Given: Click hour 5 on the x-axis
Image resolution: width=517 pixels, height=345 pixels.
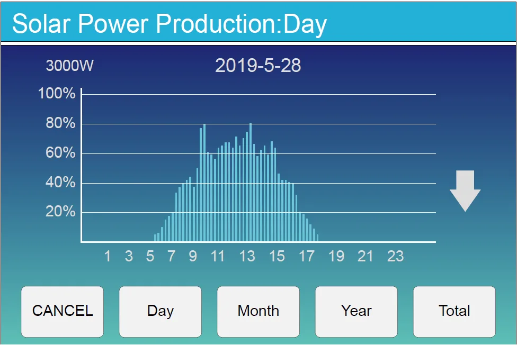Looking at the screenshot, I should pyautogui.click(x=150, y=257).
